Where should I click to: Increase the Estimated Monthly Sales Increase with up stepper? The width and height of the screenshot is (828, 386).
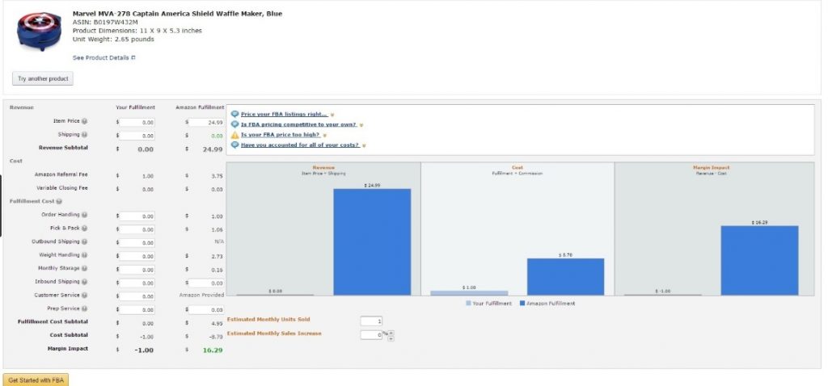[391, 333]
